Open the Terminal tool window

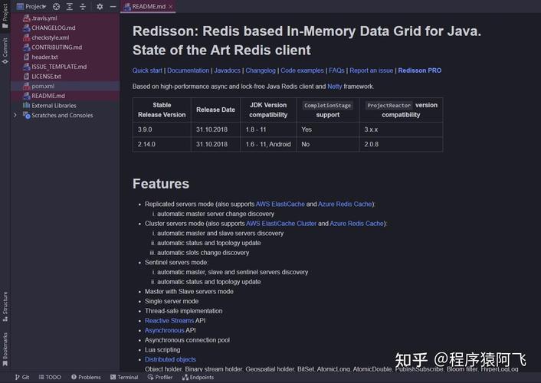124,377
